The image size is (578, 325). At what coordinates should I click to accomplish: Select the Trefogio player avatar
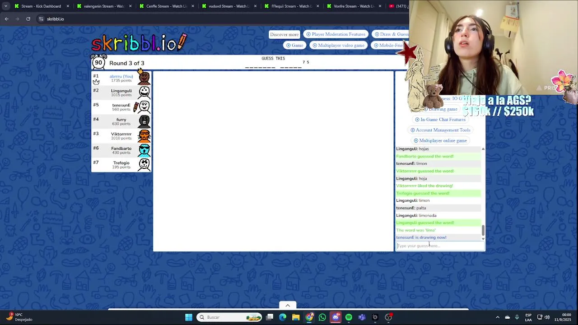click(144, 165)
